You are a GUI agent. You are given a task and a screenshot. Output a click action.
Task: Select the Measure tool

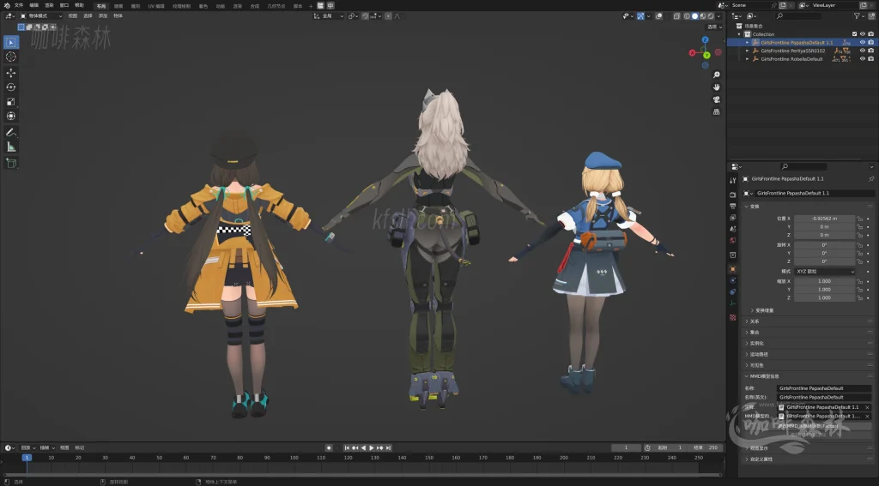pyautogui.click(x=10, y=147)
